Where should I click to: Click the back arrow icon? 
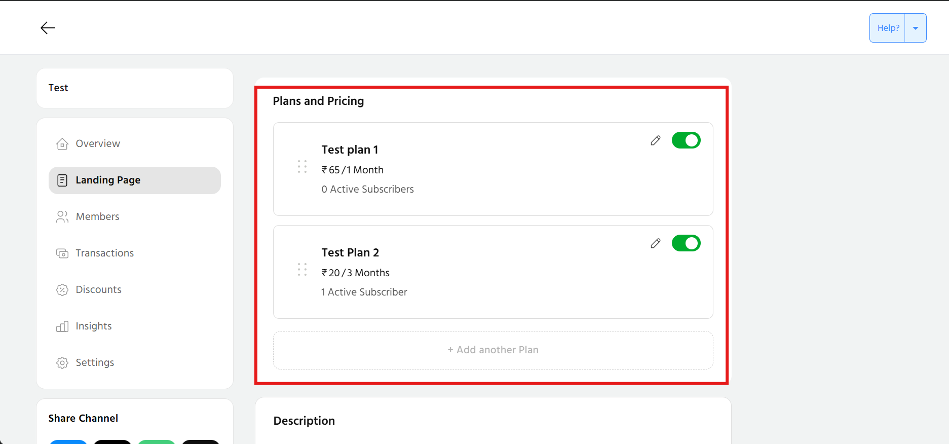48,28
